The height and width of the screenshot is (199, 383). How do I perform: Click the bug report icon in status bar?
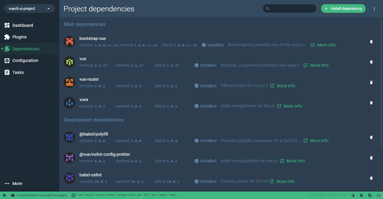click(361, 195)
